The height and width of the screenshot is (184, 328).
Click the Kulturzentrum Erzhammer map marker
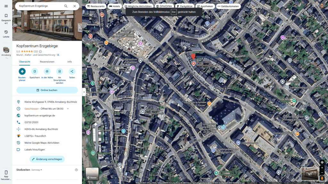(140, 60)
